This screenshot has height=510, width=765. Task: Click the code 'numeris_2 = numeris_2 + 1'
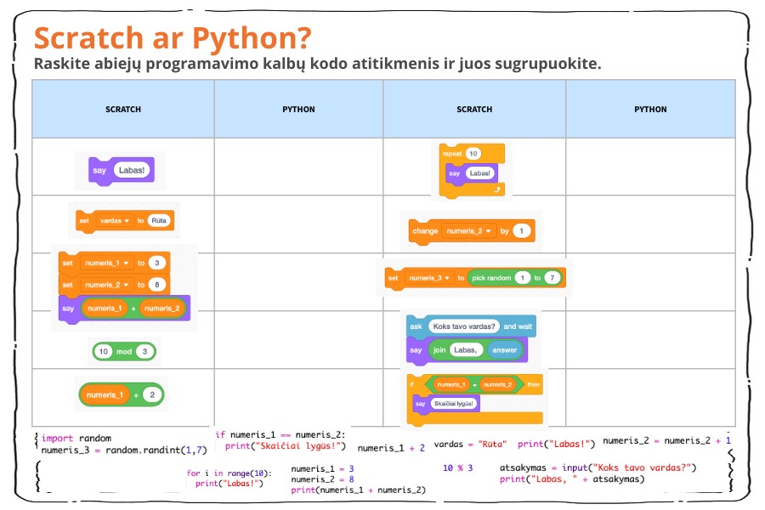pos(667,440)
